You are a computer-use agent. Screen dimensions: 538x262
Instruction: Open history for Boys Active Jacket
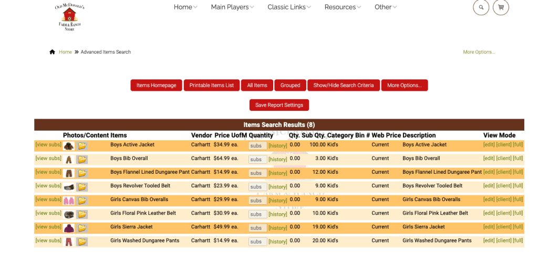(x=277, y=146)
